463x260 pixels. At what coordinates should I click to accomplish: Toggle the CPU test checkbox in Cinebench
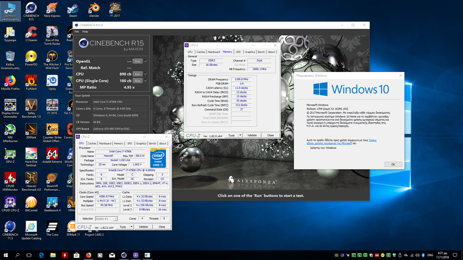click(x=146, y=74)
